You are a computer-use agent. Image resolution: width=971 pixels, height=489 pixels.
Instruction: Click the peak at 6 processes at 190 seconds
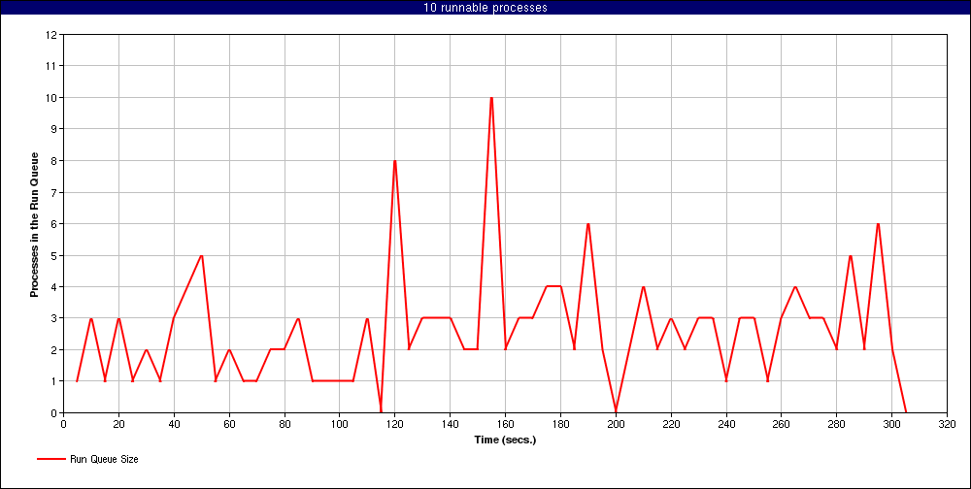tap(587, 224)
